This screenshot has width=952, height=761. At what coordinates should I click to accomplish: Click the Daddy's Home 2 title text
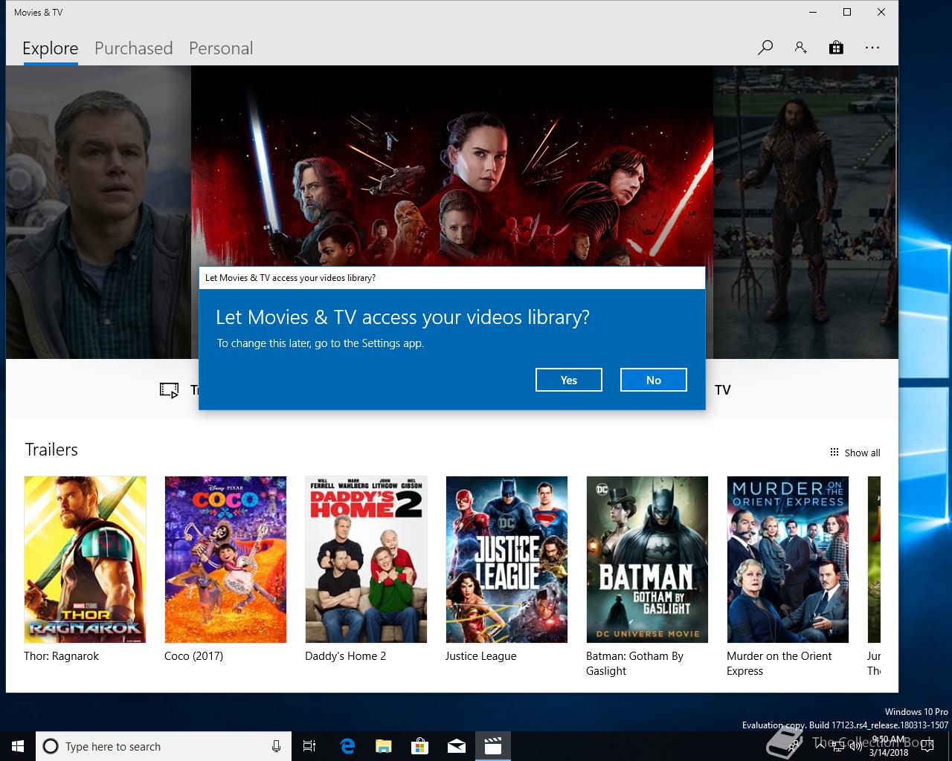tap(345, 656)
